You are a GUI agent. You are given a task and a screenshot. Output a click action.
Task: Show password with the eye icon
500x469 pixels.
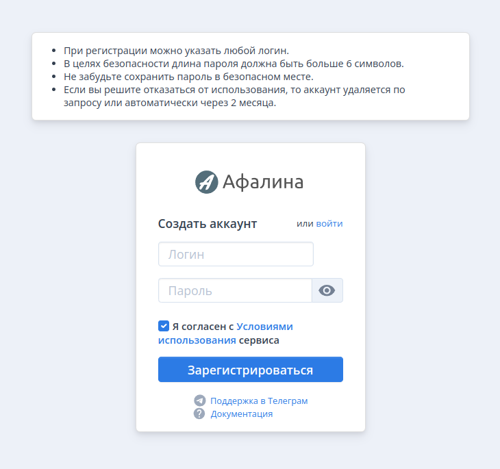tap(327, 290)
